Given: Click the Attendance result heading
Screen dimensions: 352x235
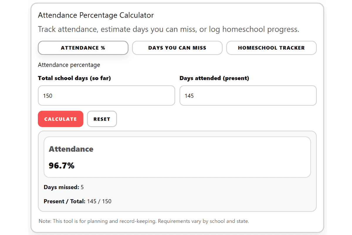Looking at the screenshot, I should (x=71, y=149).
